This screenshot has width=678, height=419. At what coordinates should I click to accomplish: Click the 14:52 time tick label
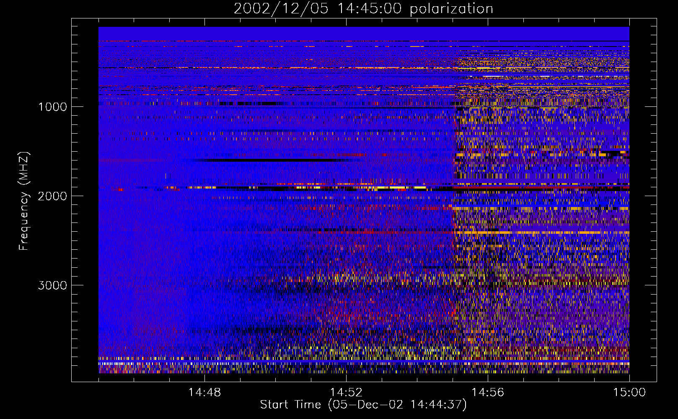(346, 393)
